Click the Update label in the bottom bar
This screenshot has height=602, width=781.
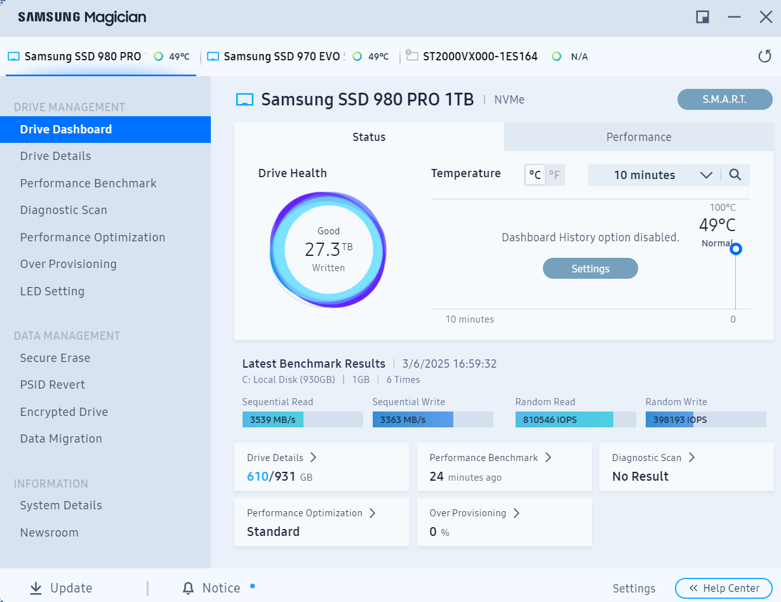point(71,588)
